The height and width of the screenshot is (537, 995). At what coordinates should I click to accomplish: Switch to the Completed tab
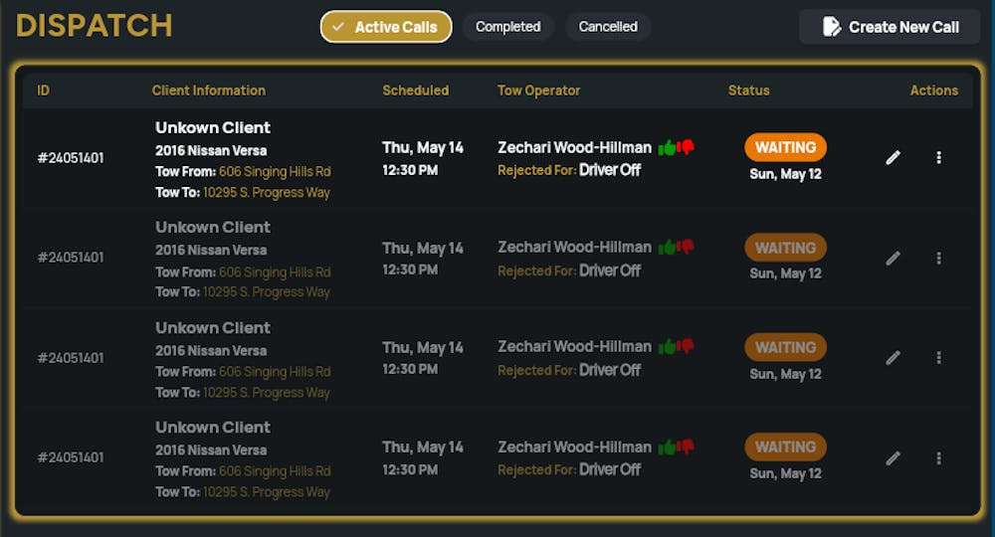(x=507, y=27)
